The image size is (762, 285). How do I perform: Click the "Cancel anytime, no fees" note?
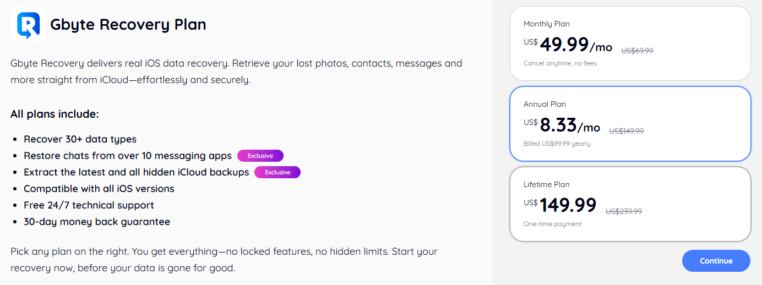[x=560, y=63]
